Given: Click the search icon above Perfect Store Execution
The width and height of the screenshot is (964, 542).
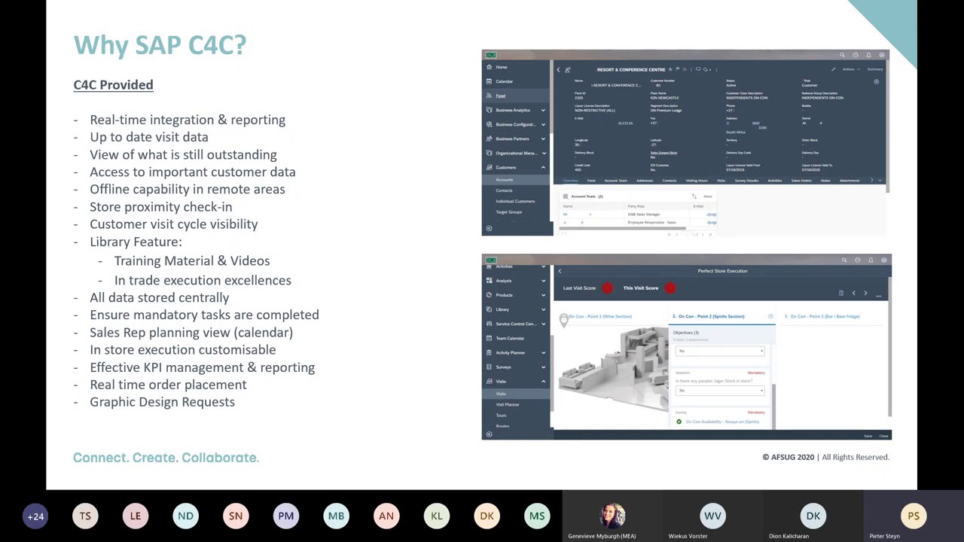Looking at the screenshot, I should (x=844, y=260).
